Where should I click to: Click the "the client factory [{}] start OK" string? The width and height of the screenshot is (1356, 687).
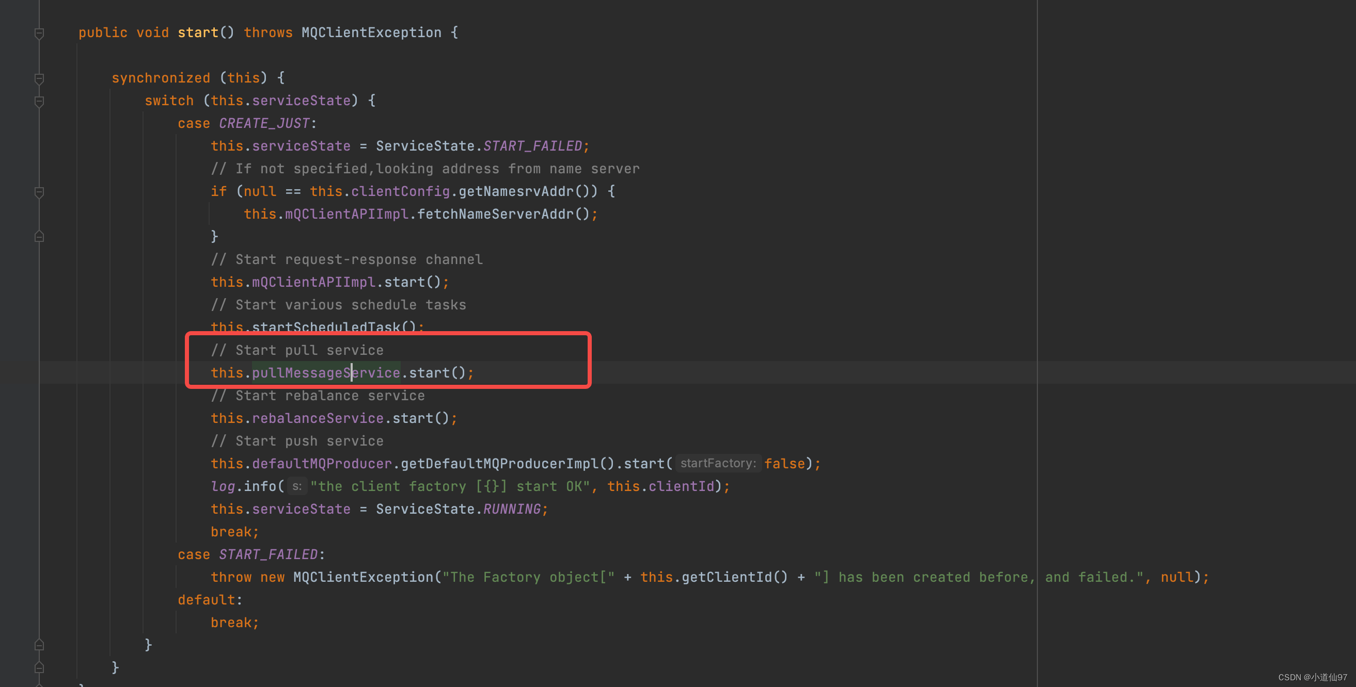450,486
